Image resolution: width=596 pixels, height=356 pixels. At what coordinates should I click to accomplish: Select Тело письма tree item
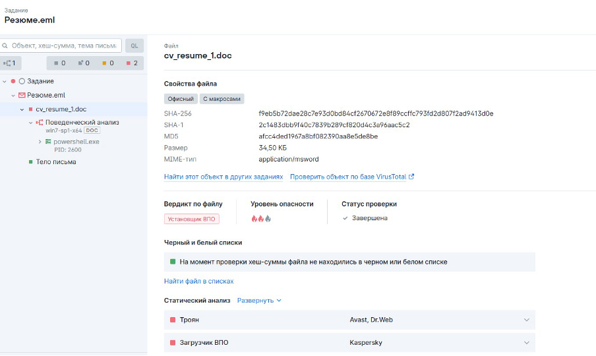click(56, 162)
